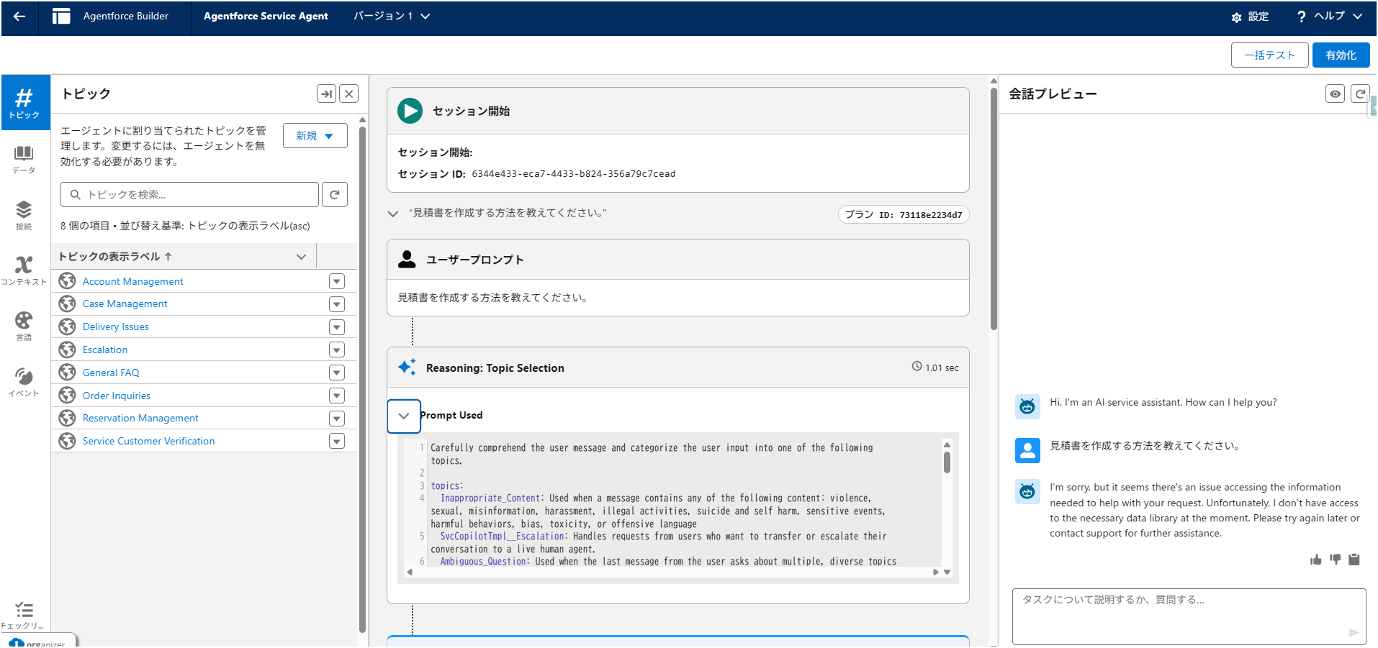This screenshot has width=1378, height=648.
Task: Open the 設定 settings gear
Action: point(1250,17)
